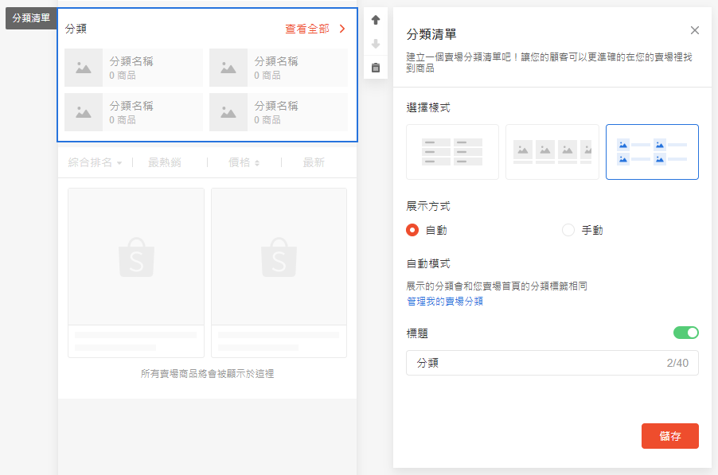The image size is (718, 475).
Task: Click the 儲存 save button
Action: click(x=670, y=436)
